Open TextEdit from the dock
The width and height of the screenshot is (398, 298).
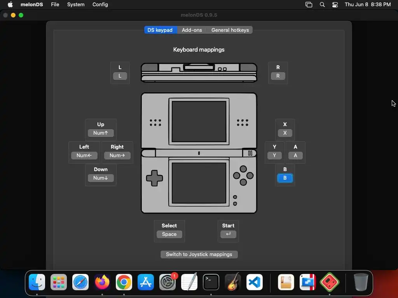coord(189,282)
